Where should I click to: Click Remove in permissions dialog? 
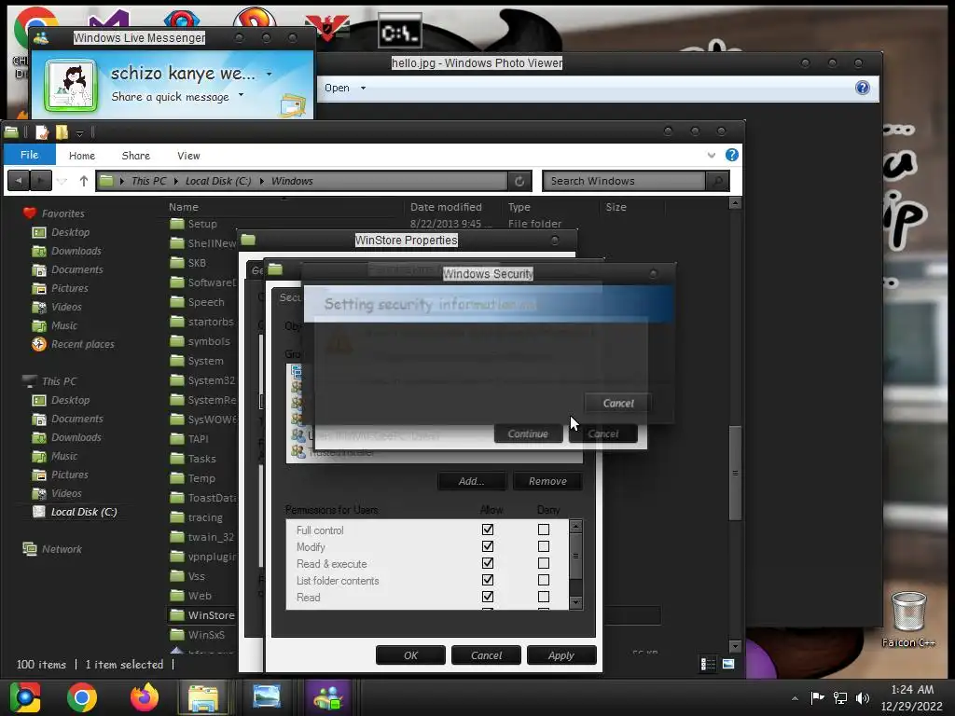[x=547, y=481]
